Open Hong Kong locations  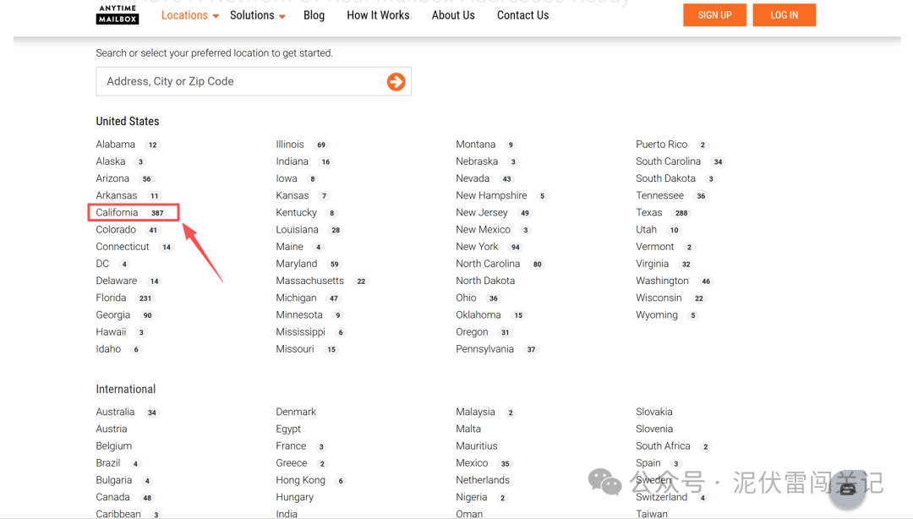point(300,480)
